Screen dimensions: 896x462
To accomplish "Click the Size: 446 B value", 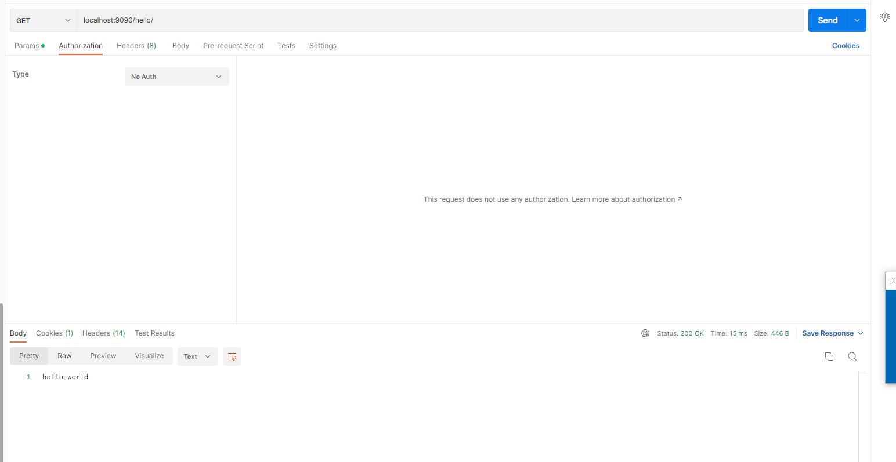I will tap(771, 333).
